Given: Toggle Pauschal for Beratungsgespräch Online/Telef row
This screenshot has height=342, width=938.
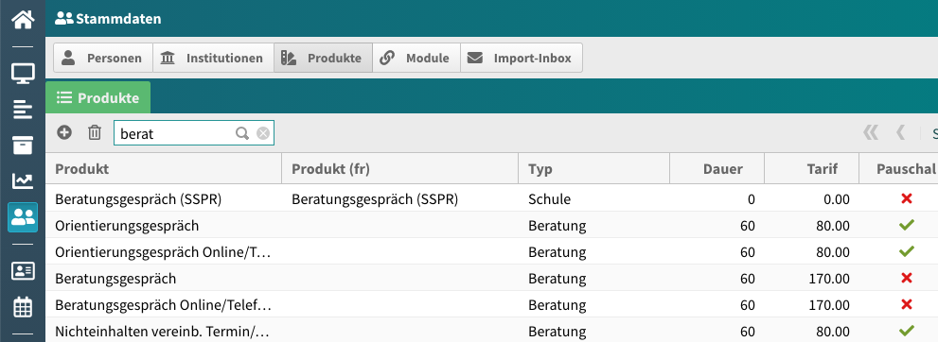Looking at the screenshot, I should pos(907,304).
